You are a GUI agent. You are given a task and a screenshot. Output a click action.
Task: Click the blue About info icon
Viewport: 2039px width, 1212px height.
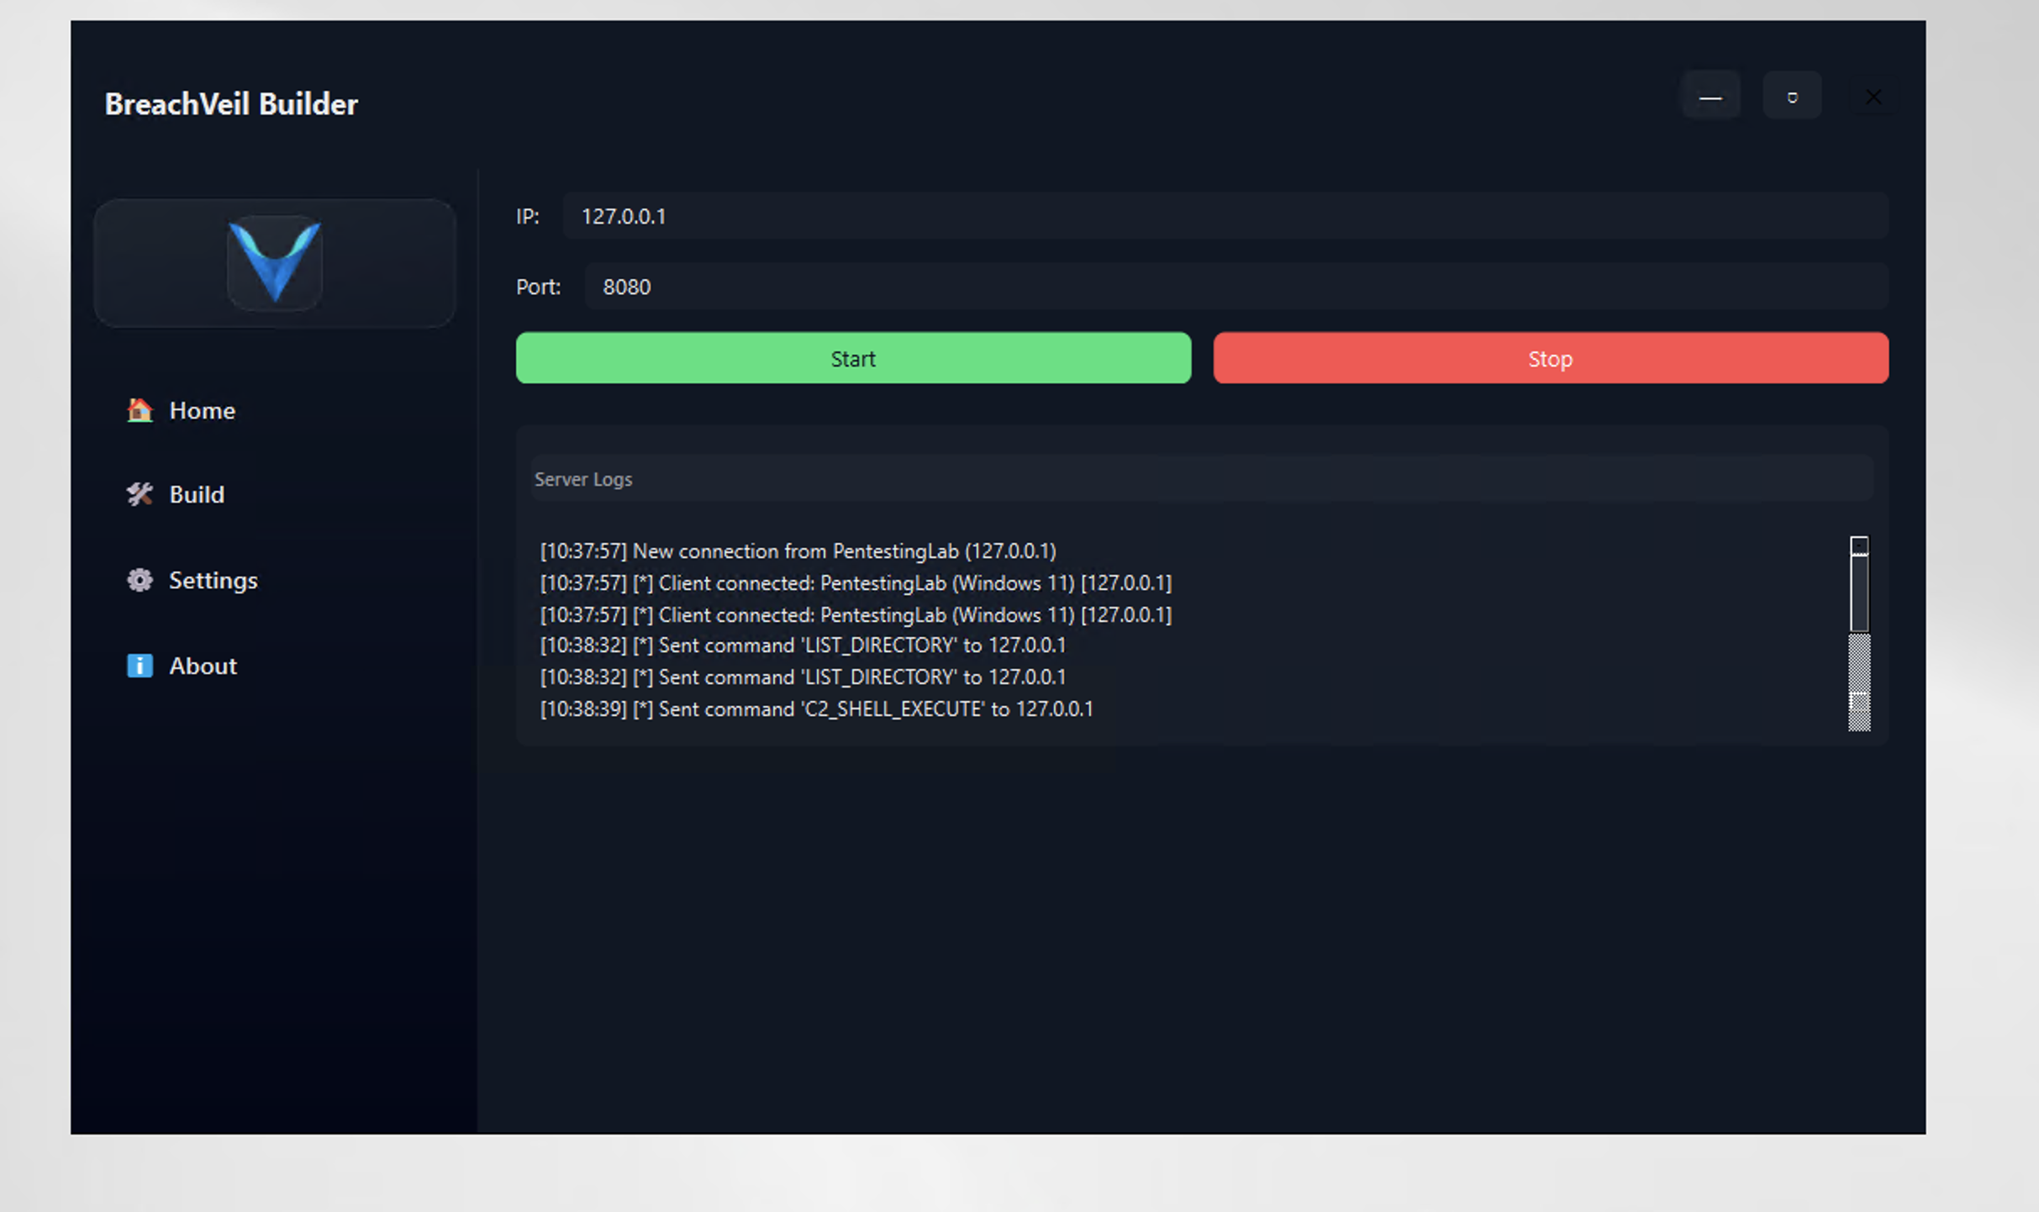(140, 666)
